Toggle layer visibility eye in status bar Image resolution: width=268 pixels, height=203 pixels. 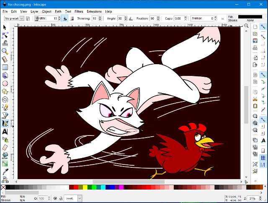coord(55,198)
